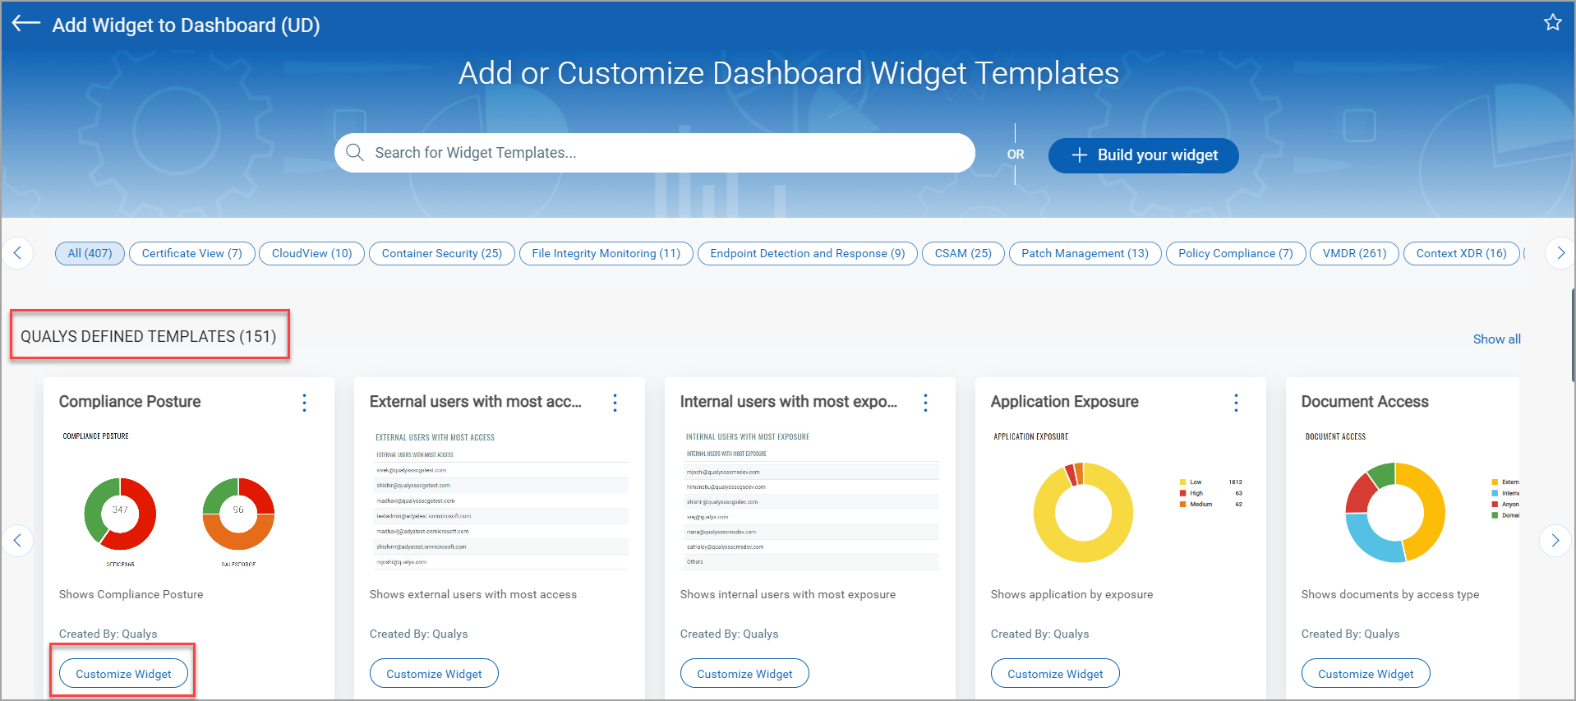Click Show all templates link
The height and width of the screenshot is (701, 1576).
(x=1496, y=339)
